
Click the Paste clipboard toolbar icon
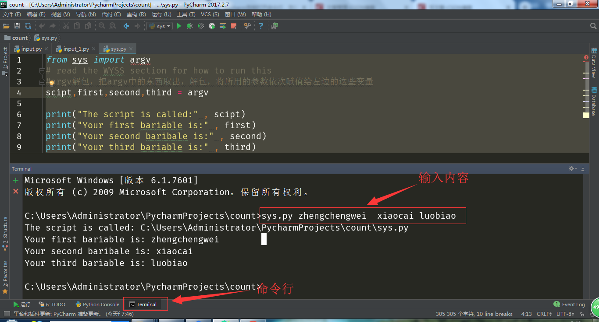(x=88, y=26)
